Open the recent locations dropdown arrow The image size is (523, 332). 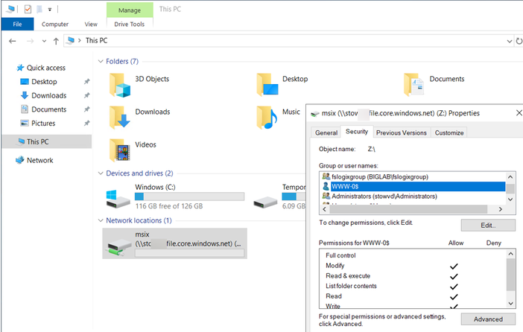point(44,41)
